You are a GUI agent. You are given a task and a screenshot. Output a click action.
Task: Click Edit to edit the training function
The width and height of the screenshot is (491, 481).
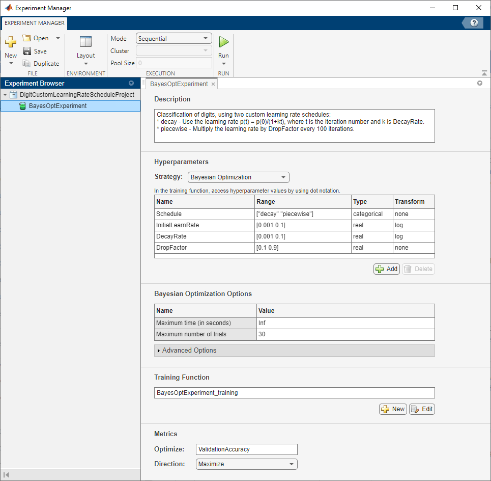[x=422, y=409]
